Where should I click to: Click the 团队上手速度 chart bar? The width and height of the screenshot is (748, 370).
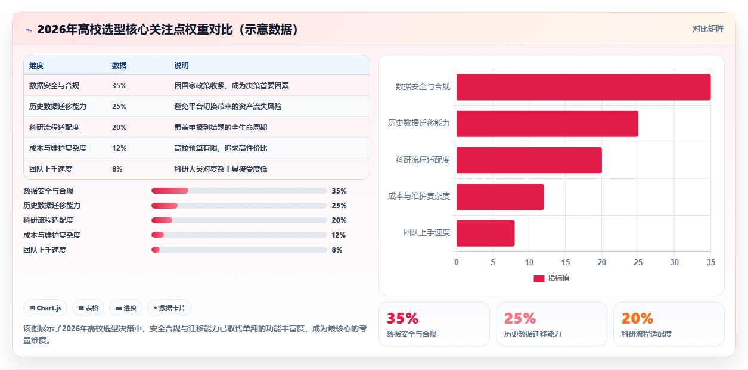(486, 233)
